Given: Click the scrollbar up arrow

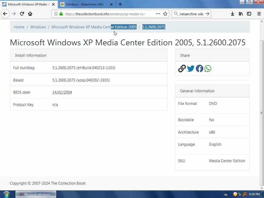Looking at the screenshot, I should pos(261,21).
